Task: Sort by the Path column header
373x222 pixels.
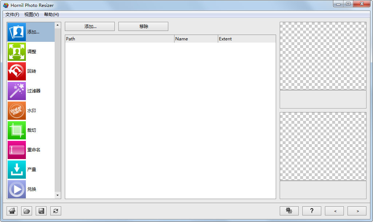Action: (x=119, y=39)
